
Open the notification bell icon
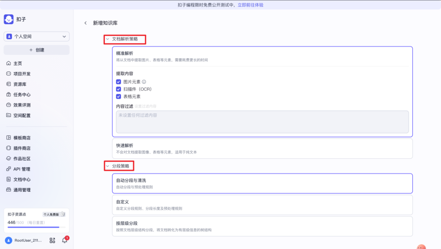(65, 240)
